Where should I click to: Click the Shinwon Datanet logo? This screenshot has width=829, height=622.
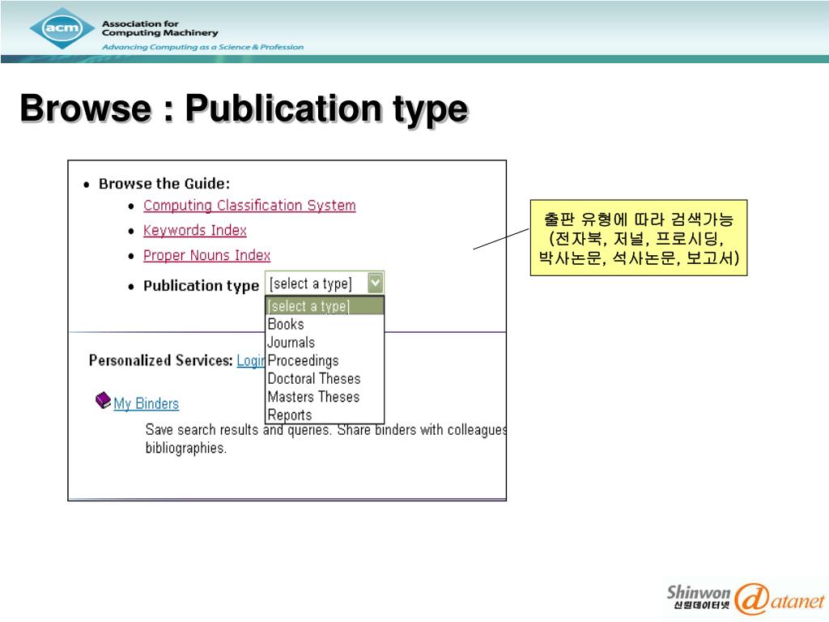[x=746, y=599]
